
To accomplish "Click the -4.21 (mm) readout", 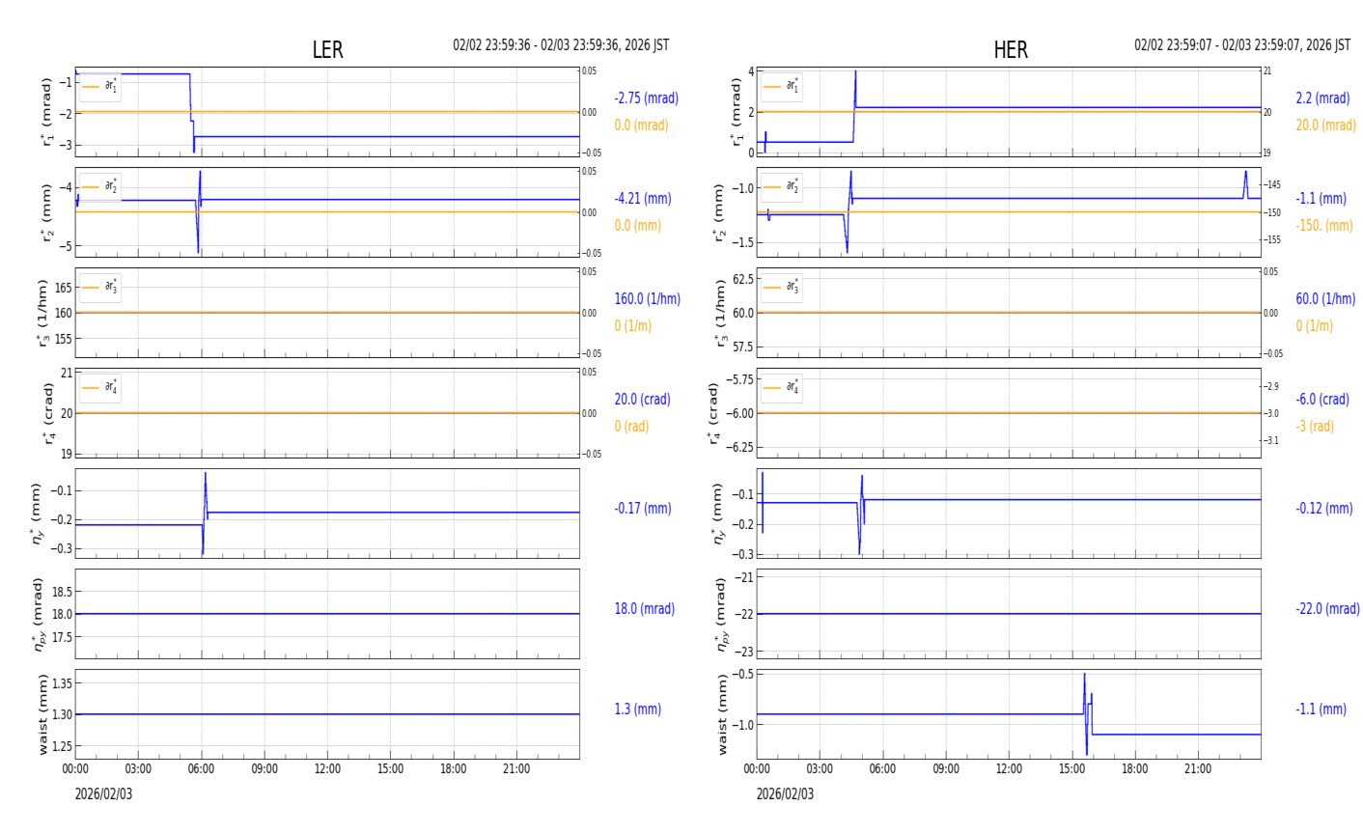I will coord(643,199).
